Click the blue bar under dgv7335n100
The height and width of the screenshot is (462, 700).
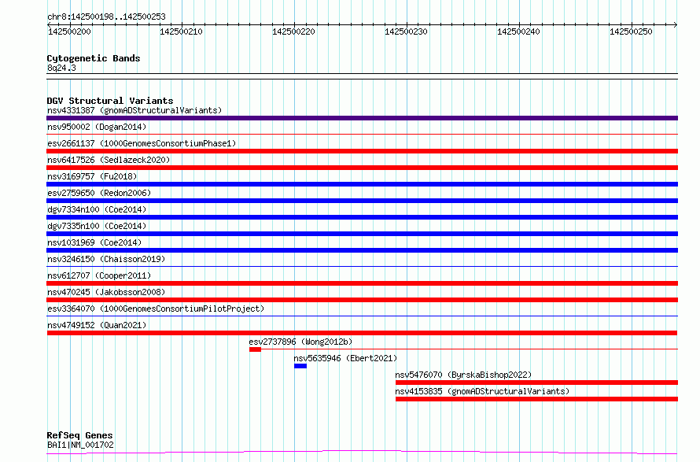(362, 234)
